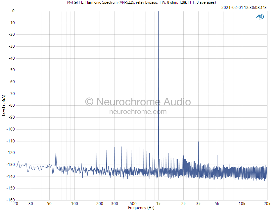
Task: Click the -130 level axis label
Action: (x=11, y=165)
